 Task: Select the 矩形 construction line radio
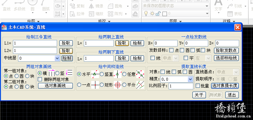(102, 85)
